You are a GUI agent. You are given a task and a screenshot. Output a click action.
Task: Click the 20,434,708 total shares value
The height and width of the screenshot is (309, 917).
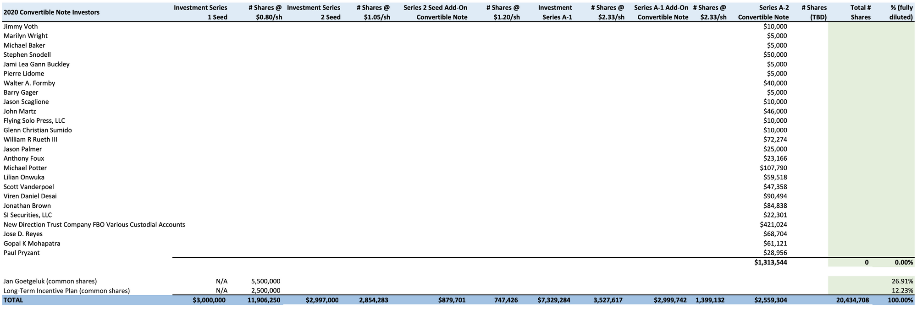click(853, 300)
